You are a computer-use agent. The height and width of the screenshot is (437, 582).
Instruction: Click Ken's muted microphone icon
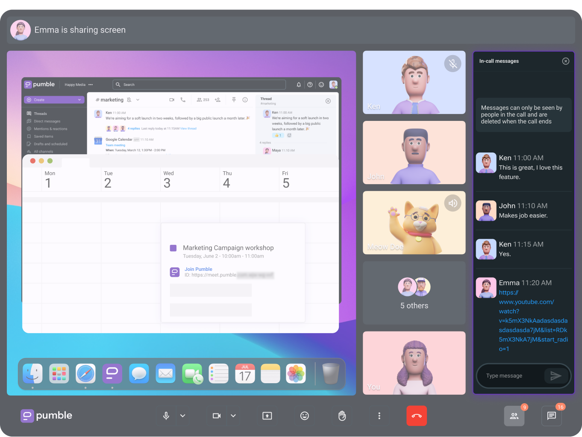pos(453,64)
